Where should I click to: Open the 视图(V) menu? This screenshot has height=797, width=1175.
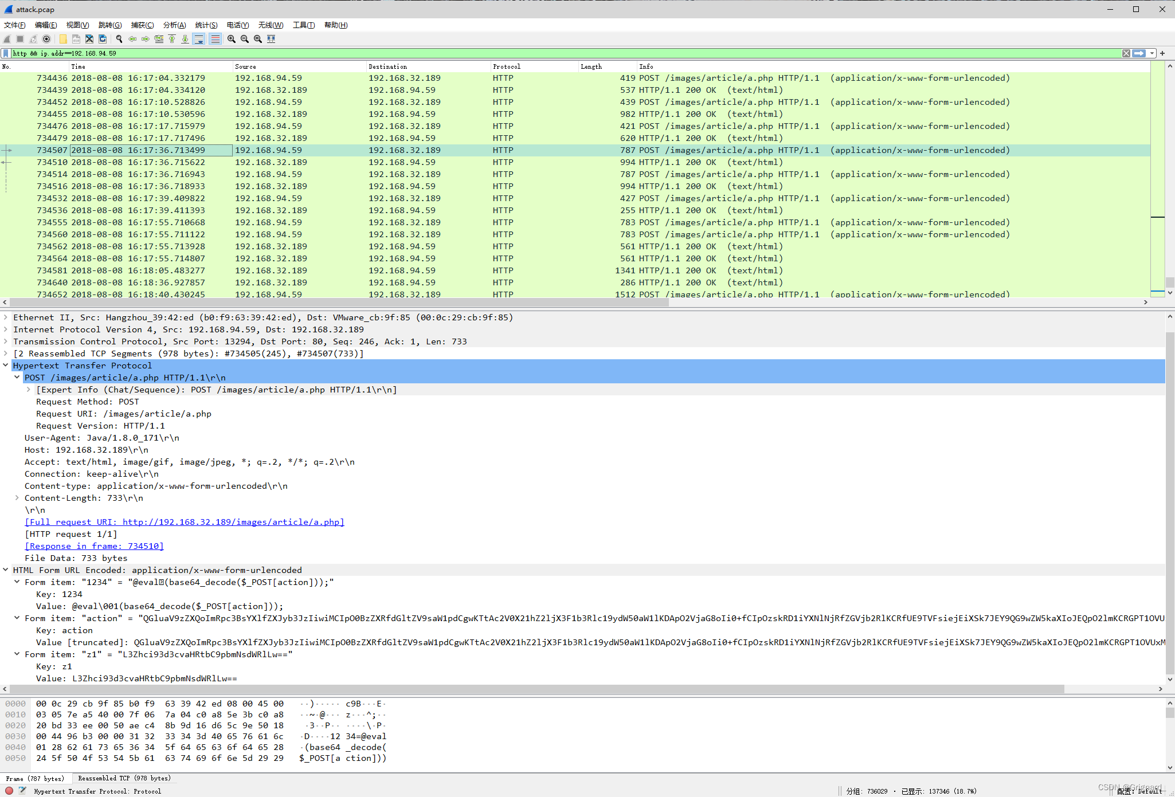click(x=77, y=25)
